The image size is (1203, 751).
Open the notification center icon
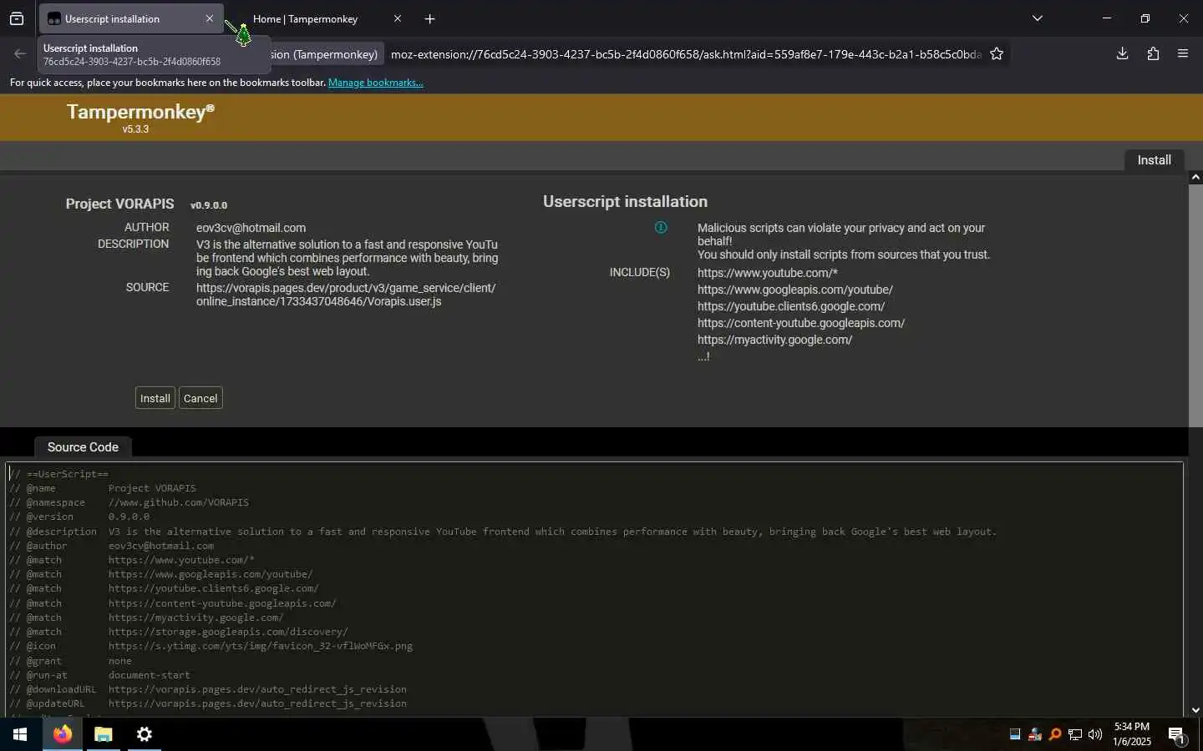[1176, 735]
